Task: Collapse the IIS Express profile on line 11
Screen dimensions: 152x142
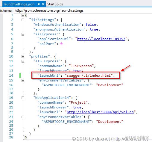Action: point(23,61)
